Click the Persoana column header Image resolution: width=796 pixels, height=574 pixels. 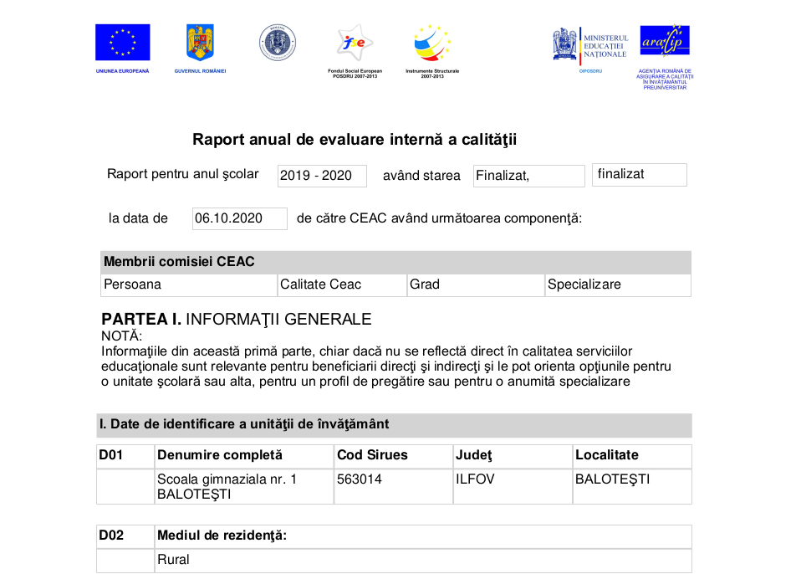click(x=189, y=285)
